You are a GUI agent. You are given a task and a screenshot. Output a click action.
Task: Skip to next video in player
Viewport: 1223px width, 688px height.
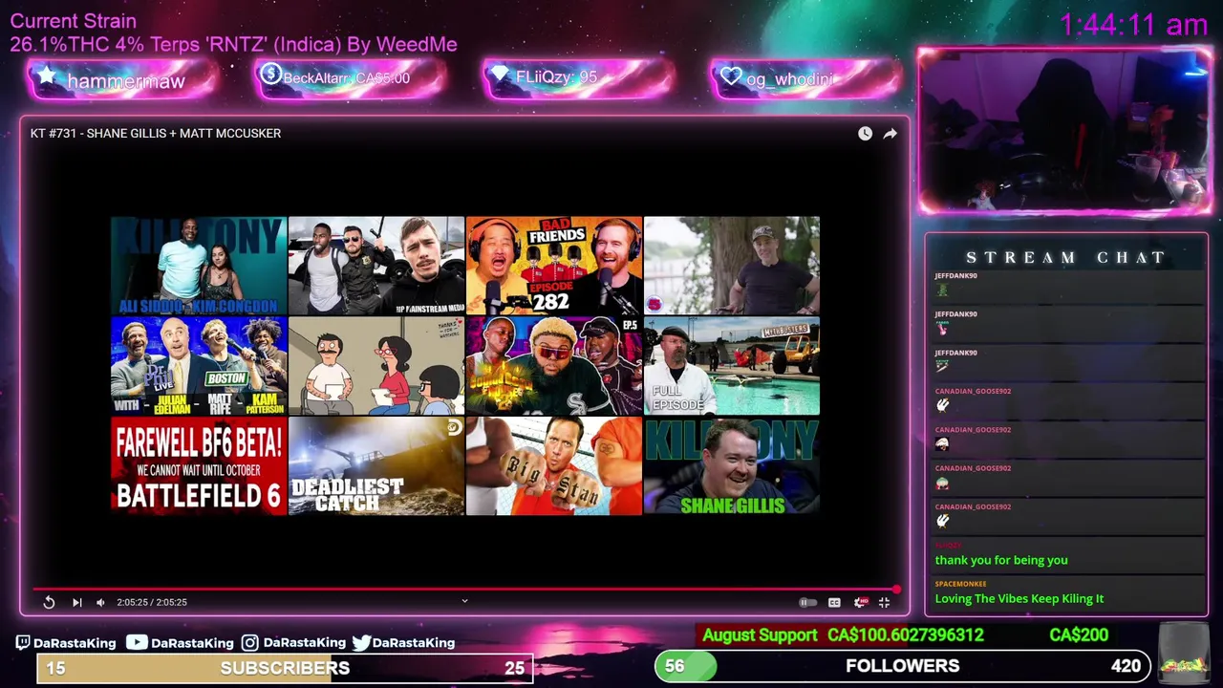(77, 602)
